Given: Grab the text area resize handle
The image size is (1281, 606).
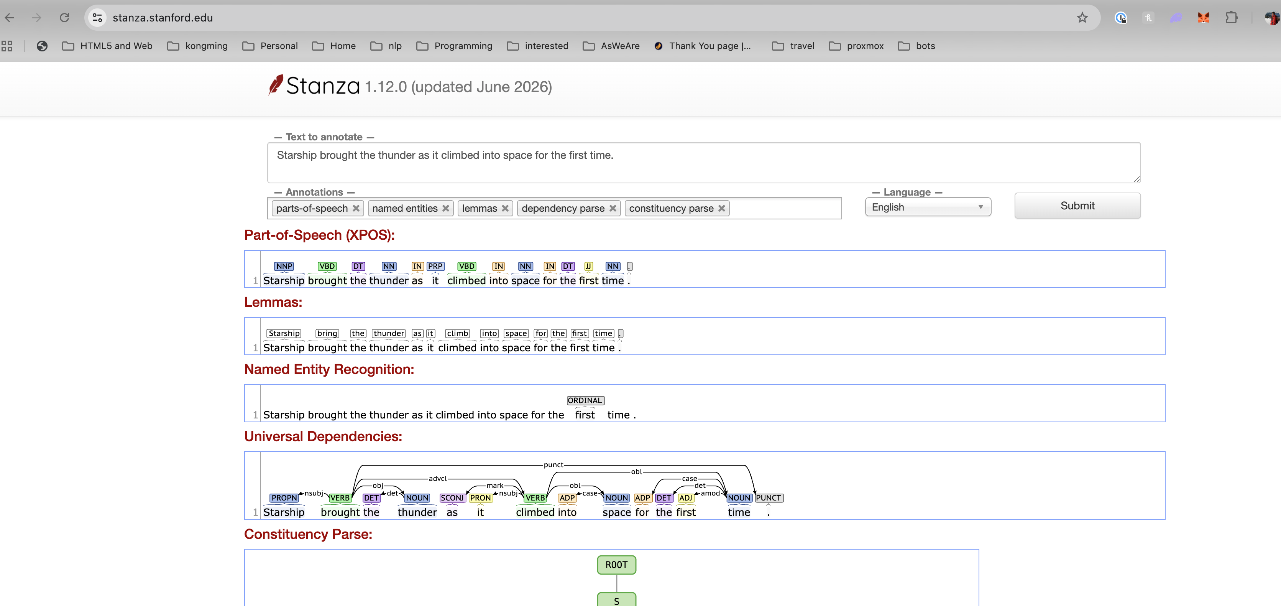Looking at the screenshot, I should tap(1136, 179).
